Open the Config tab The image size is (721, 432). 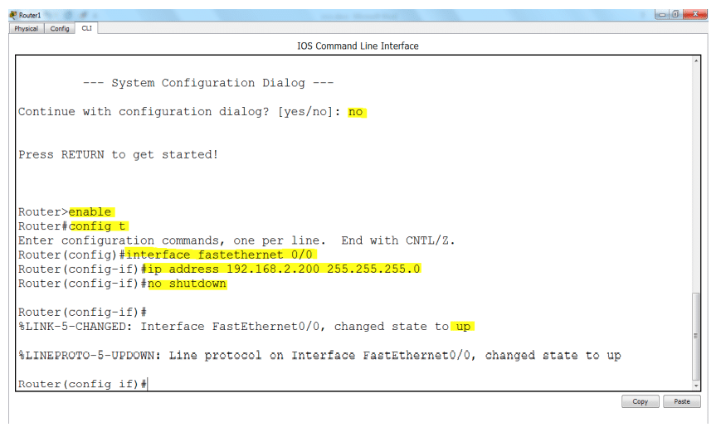pos(60,28)
